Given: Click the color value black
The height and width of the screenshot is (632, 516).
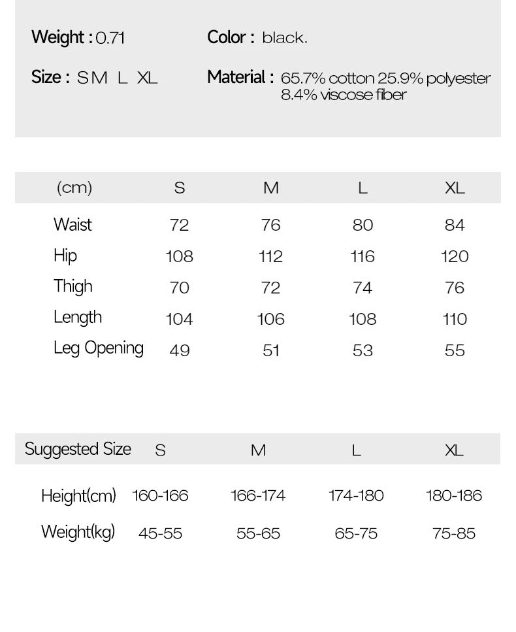Looking at the screenshot, I should point(284,38).
